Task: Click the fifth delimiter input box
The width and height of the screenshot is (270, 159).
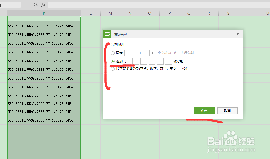Action: 160,61
